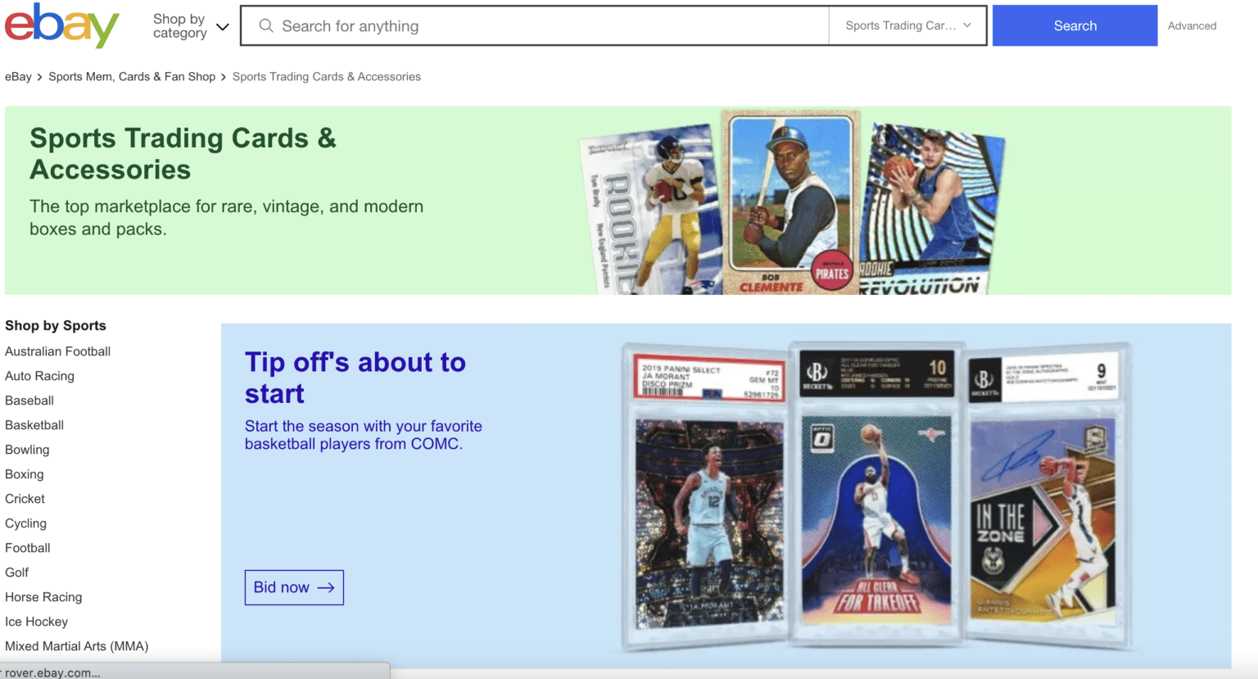
Task: Click the Shop by Sports heading
Action: tap(56, 326)
